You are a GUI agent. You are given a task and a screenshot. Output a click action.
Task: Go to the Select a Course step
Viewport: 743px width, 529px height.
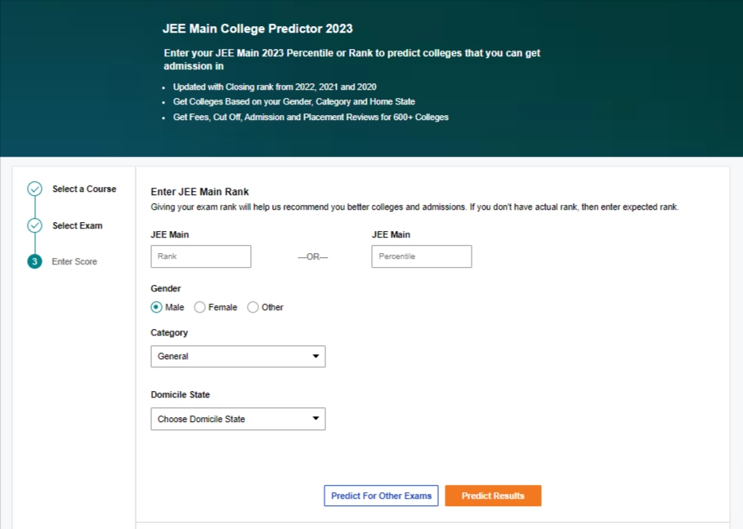pos(84,189)
